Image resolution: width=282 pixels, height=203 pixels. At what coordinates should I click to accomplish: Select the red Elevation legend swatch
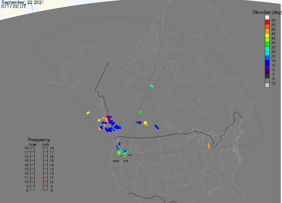click(267, 22)
